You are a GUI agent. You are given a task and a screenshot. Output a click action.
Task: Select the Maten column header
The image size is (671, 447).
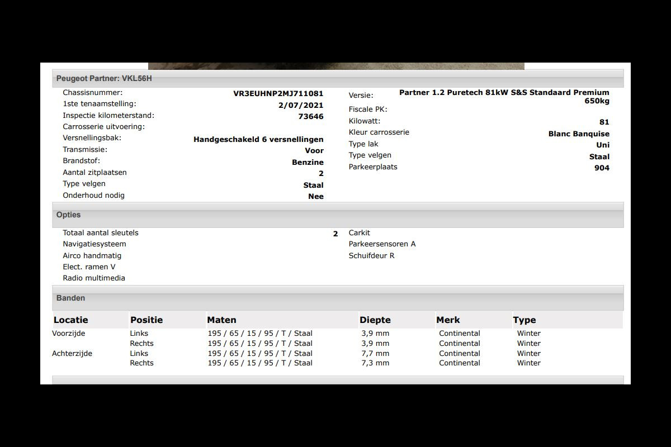click(x=221, y=320)
